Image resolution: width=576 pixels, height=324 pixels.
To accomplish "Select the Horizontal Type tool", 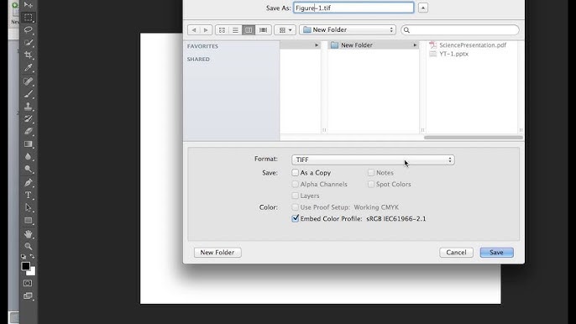I will (29, 195).
